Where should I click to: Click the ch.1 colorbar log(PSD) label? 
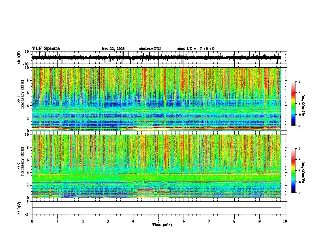click(x=303, y=106)
